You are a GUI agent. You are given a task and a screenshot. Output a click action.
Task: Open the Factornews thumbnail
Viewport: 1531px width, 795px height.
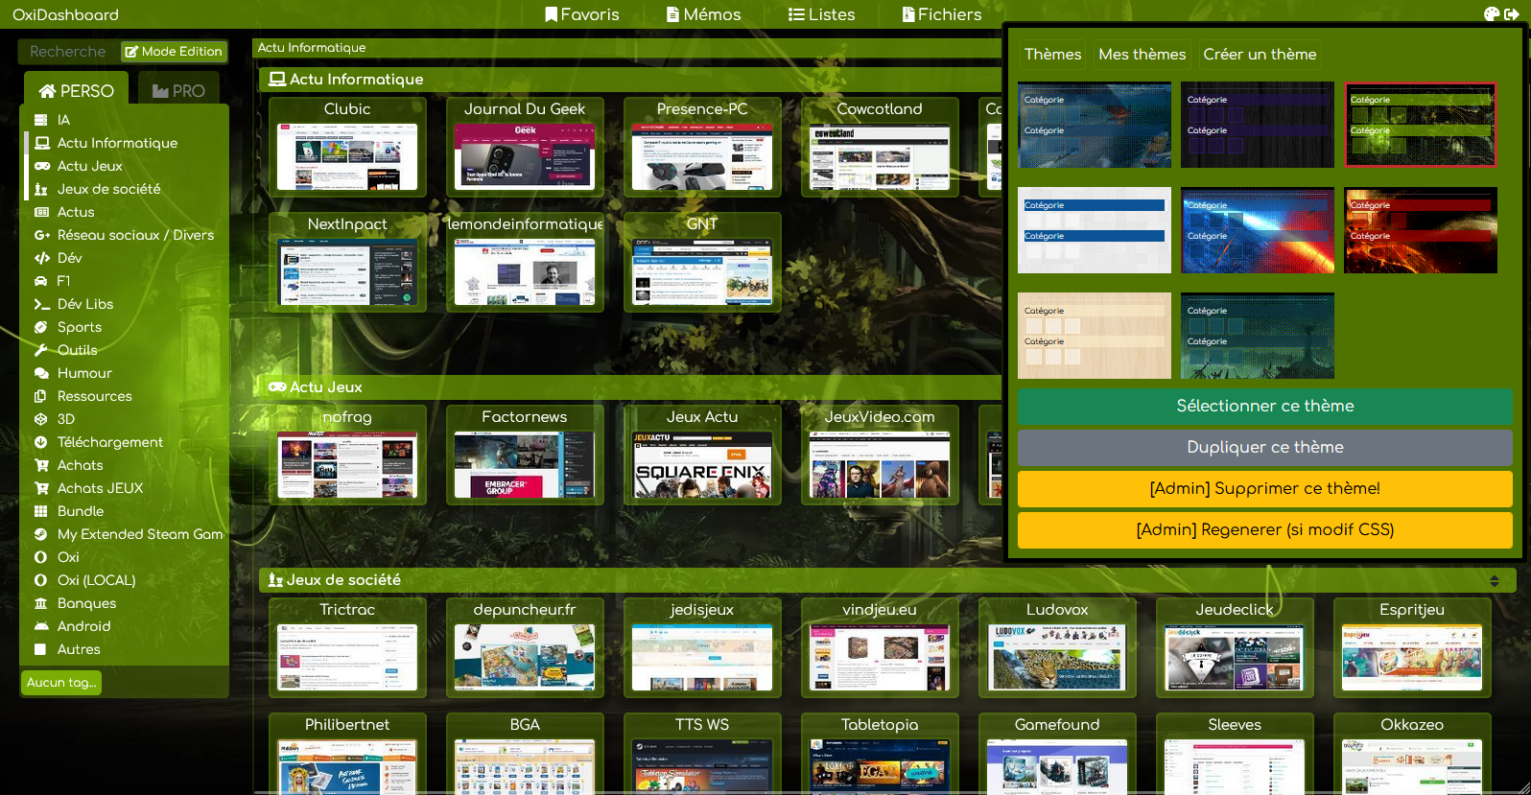[525, 464]
